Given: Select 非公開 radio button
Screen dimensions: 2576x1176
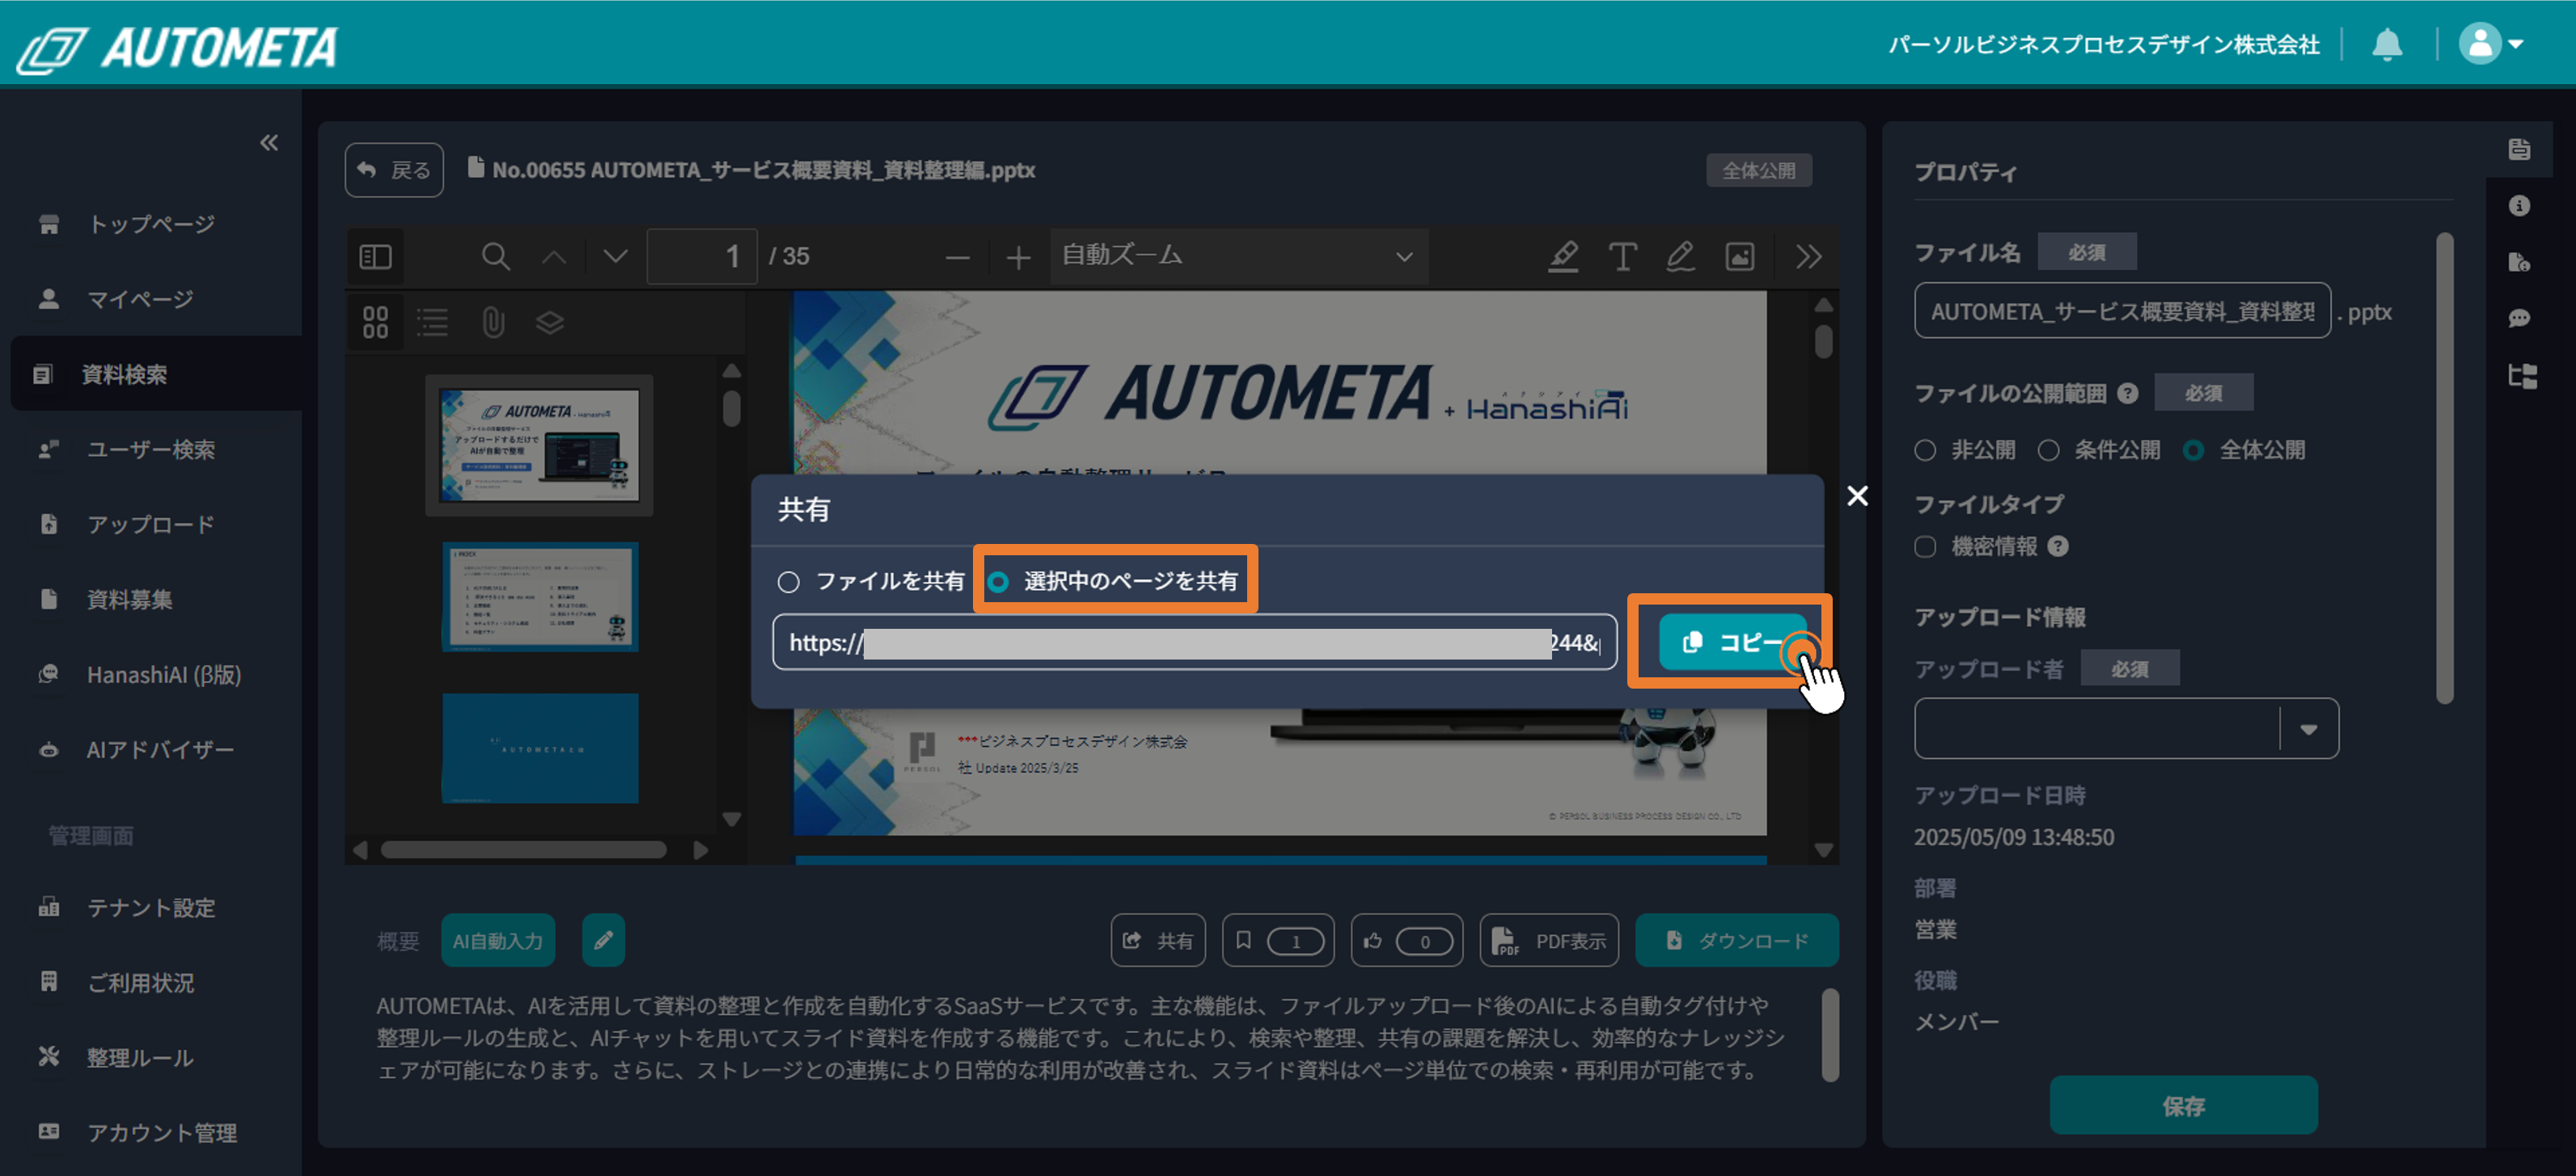Looking at the screenshot, I should pos(1925,451).
